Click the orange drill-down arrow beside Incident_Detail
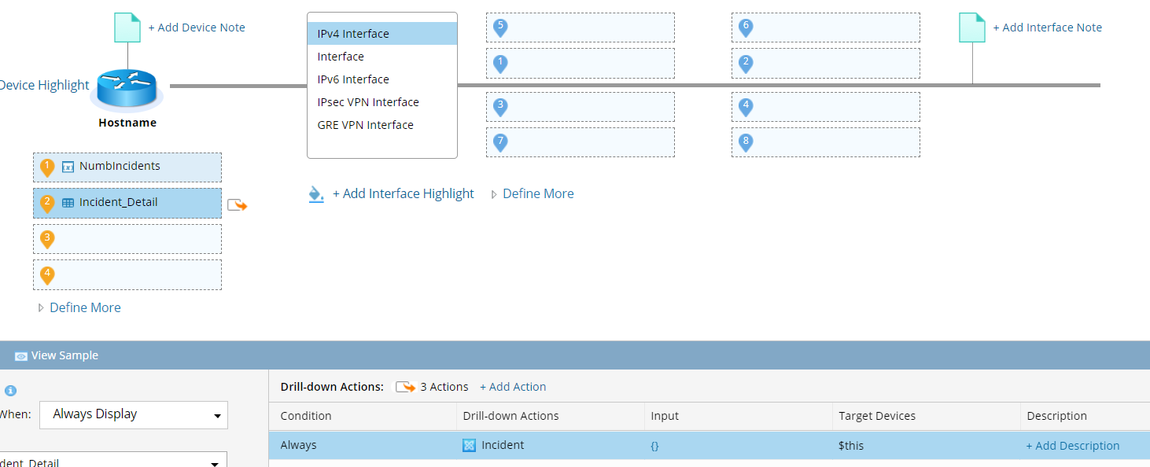Image resolution: width=1150 pixels, height=467 pixels. (238, 203)
